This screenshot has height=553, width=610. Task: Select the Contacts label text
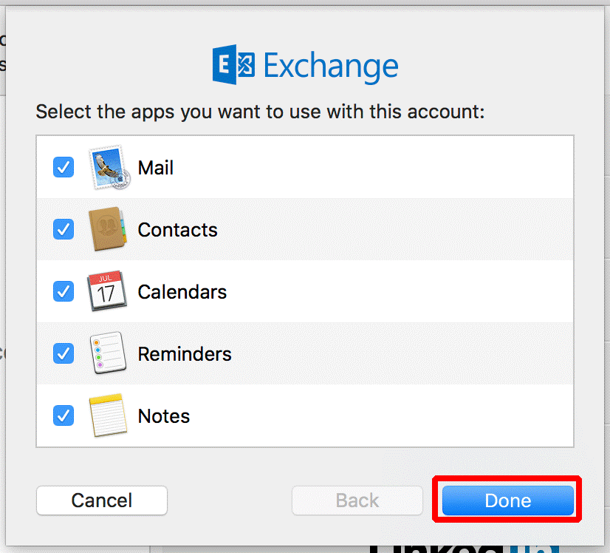click(178, 230)
